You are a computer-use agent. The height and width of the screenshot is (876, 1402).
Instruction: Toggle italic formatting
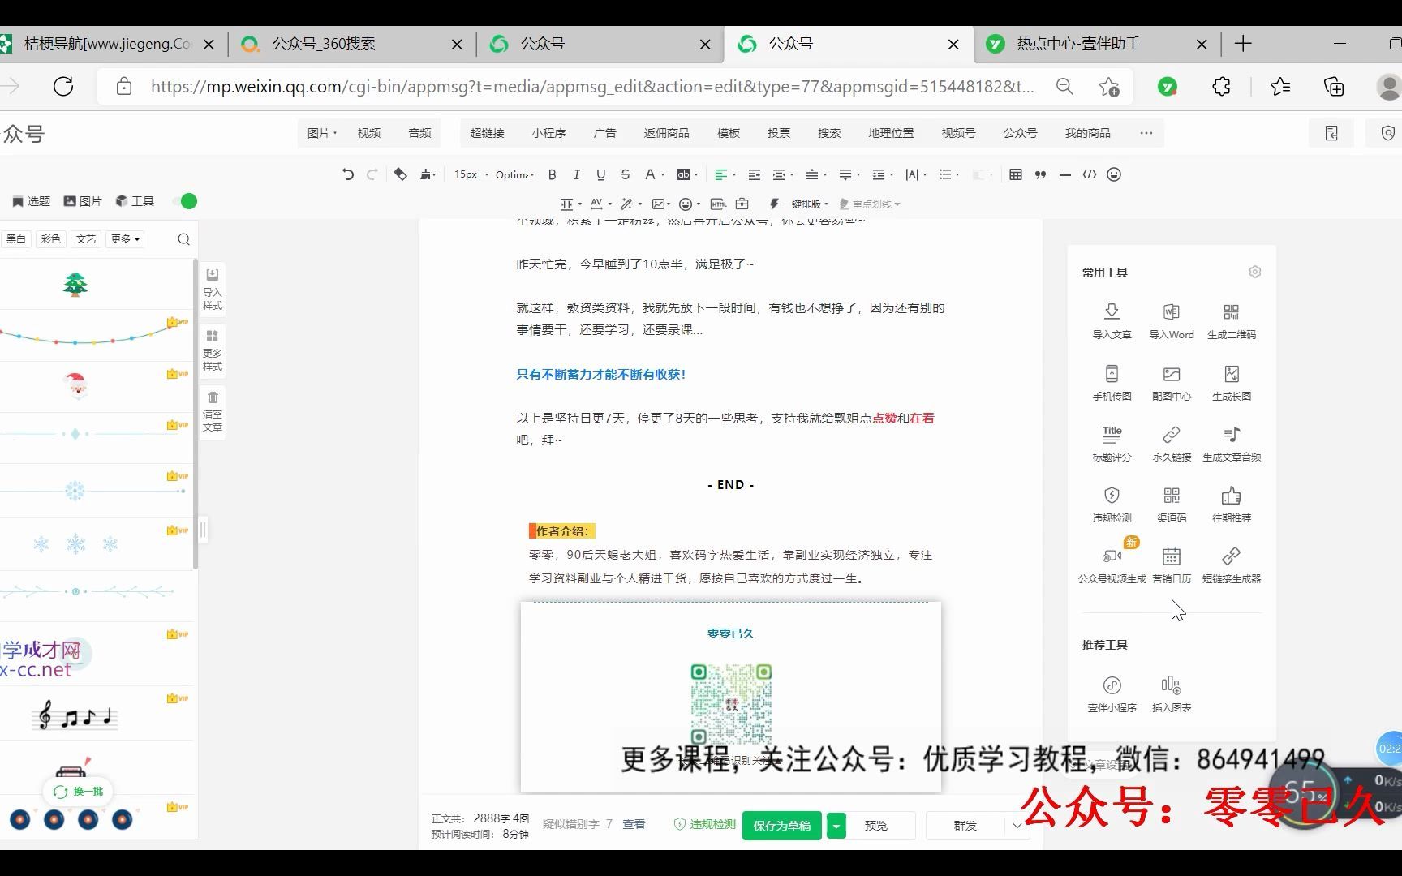tap(576, 174)
